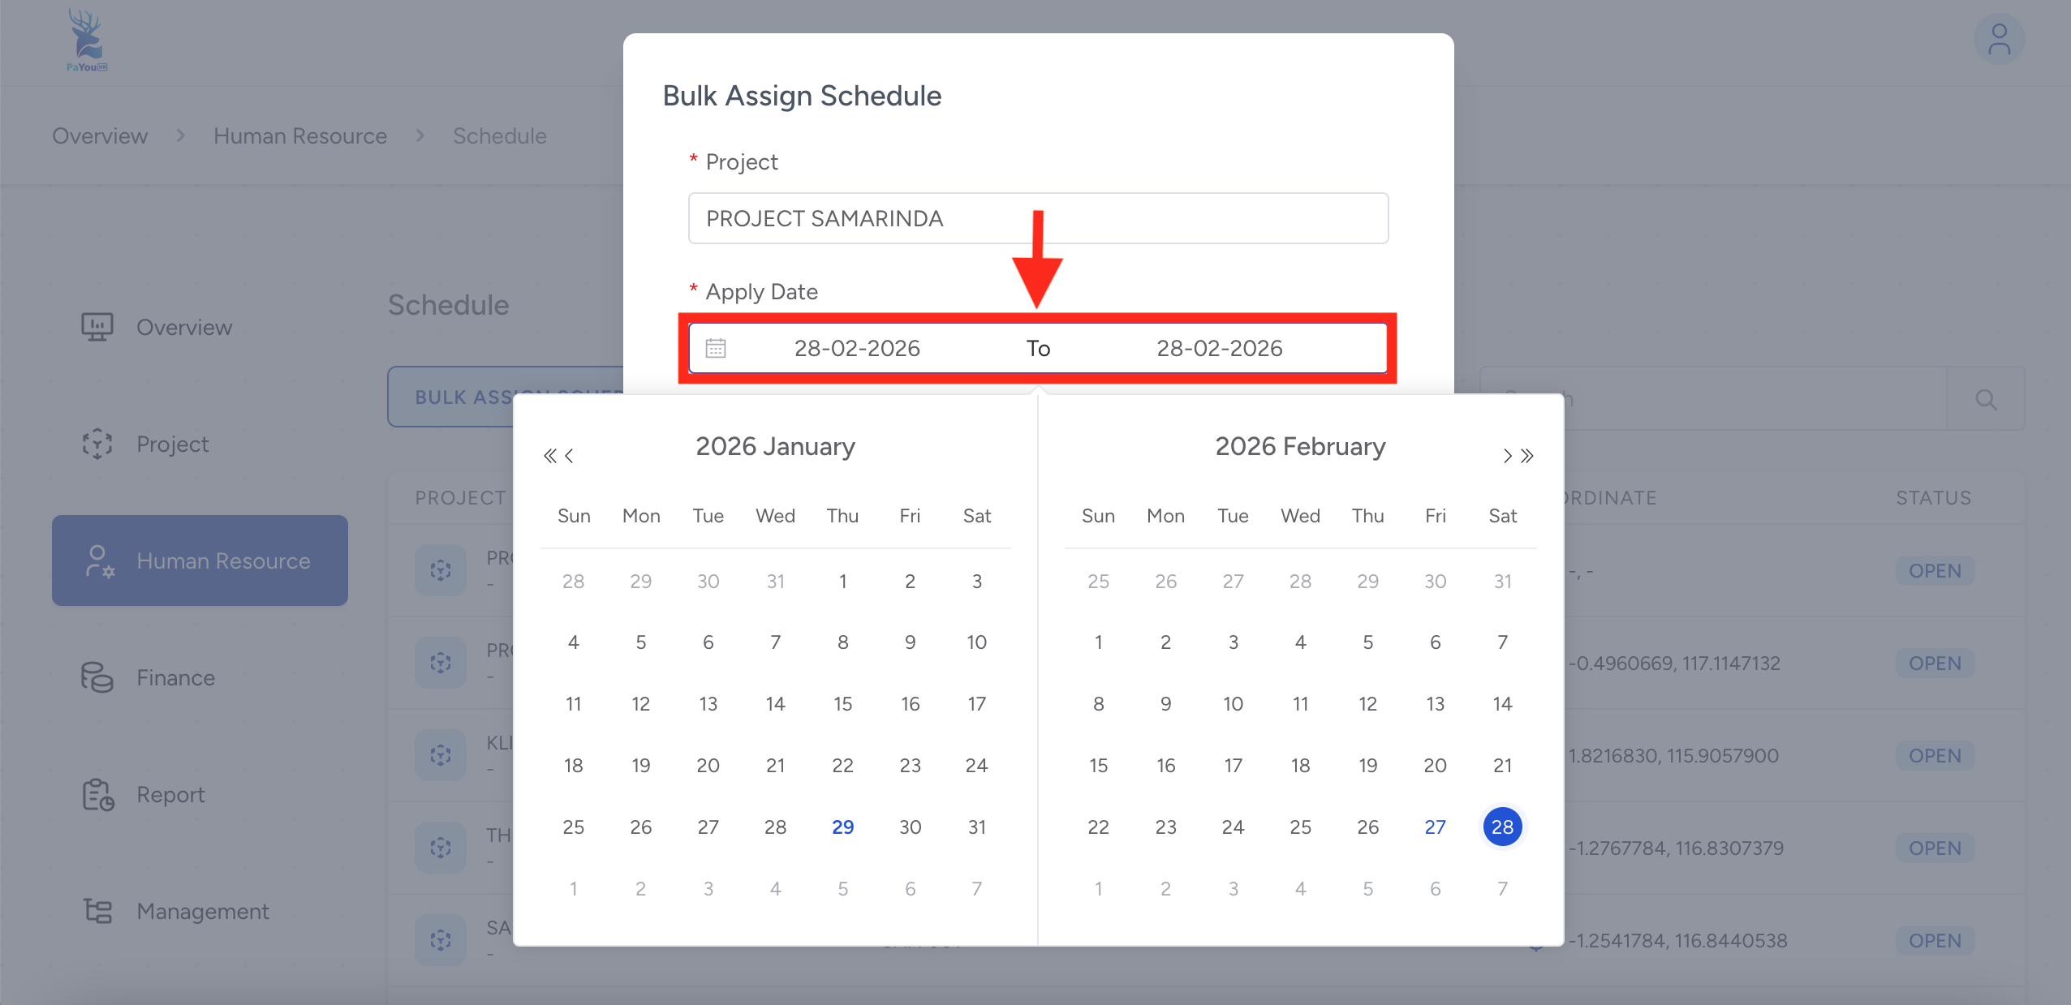Image resolution: width=2071 pixels, height=1005 pixels.
Task: Pick January 29 in the calendar
Action: point(842,827)
